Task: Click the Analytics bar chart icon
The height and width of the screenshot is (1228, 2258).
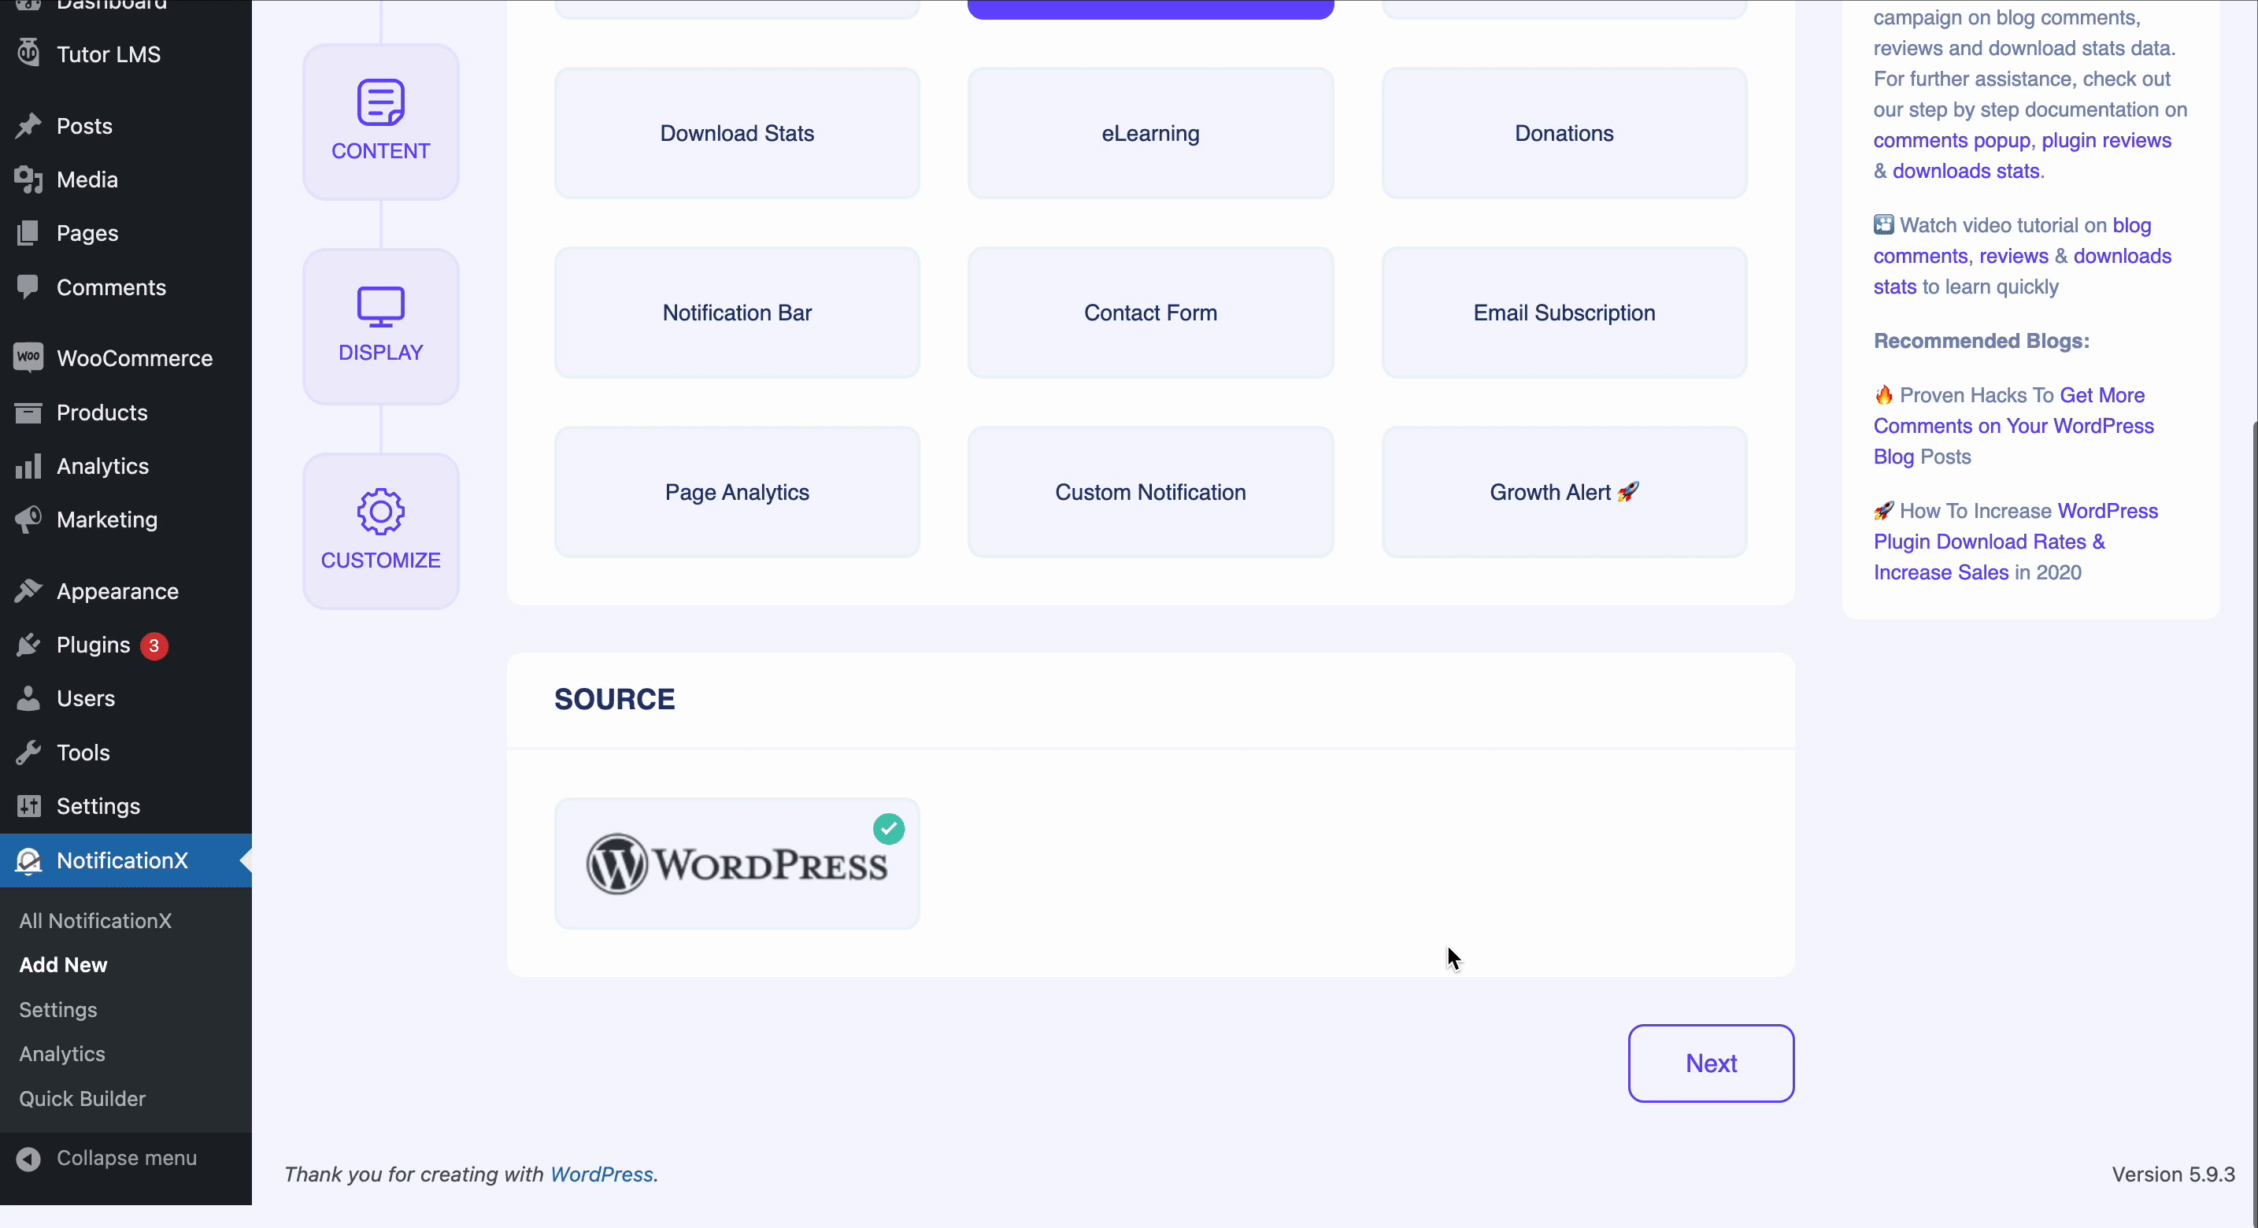Action: click(28, 466)
